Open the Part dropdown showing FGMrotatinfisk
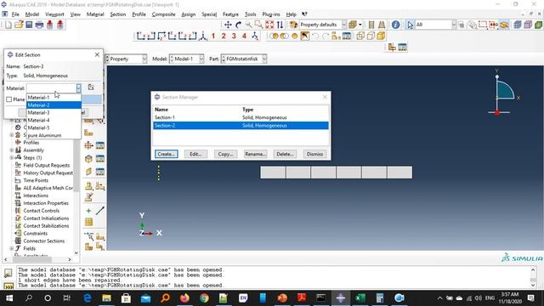The image size is (544, 306). tap(264, 59)
